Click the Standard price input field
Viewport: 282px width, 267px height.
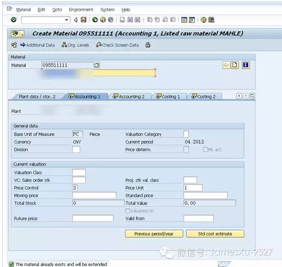tap(206, 196)
